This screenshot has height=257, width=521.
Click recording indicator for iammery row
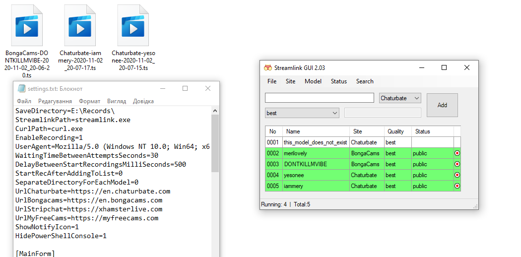point(457,186)
